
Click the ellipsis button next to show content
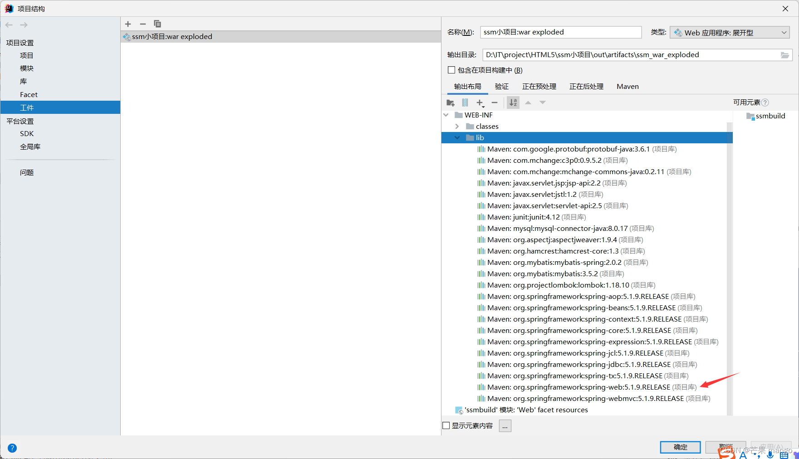pyautogui.click(x=505, y=426)
